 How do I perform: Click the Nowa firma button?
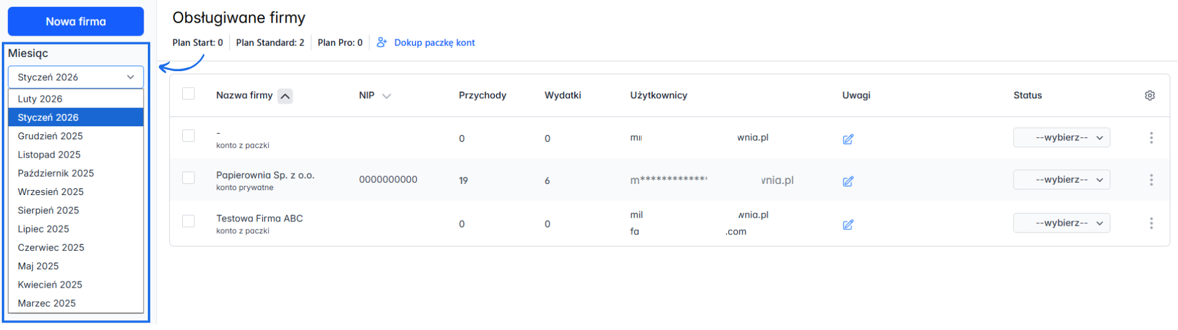point(75,21)
